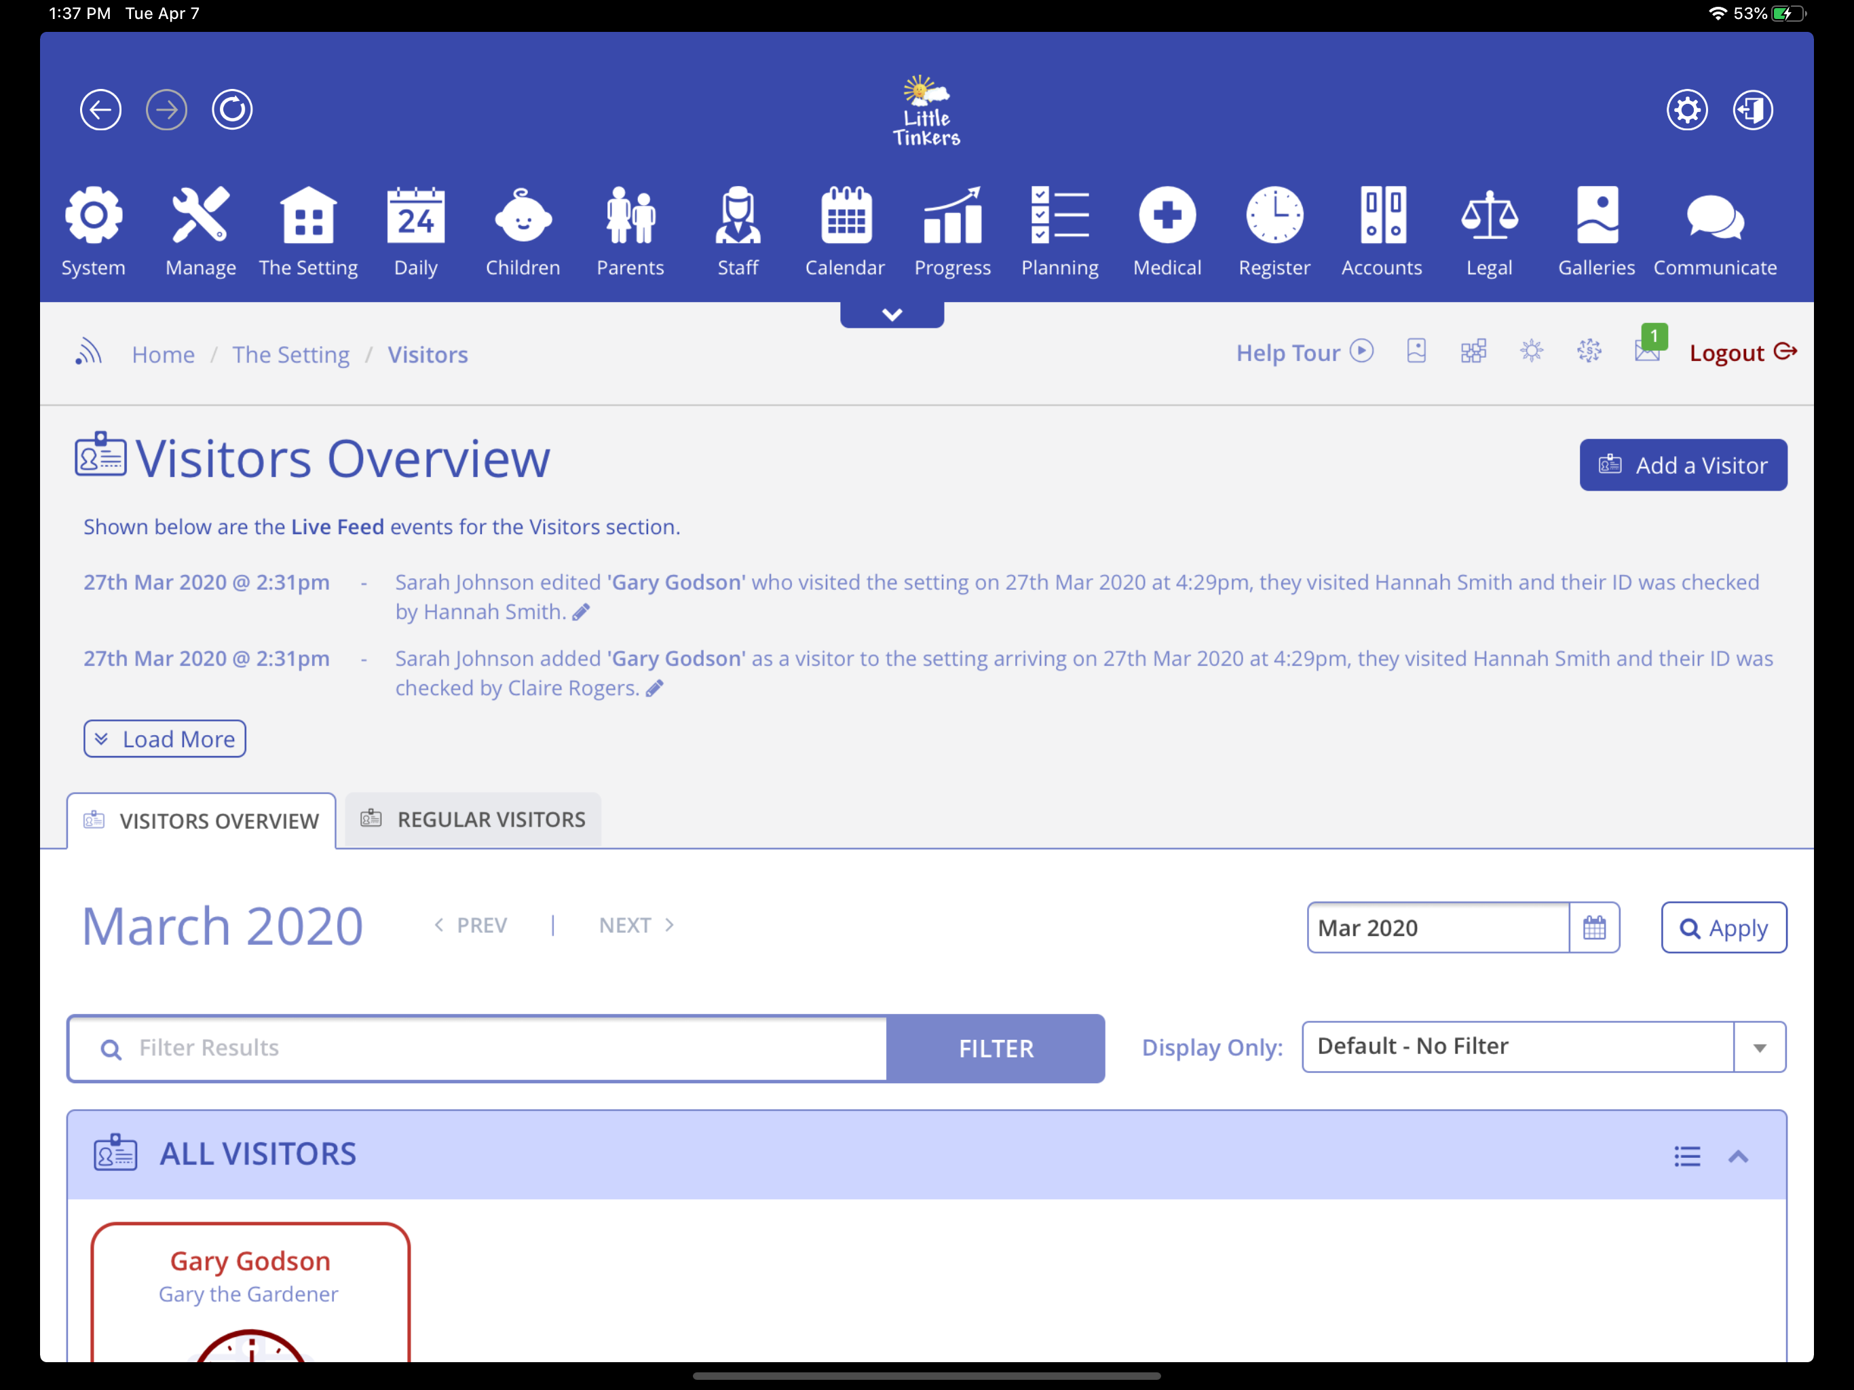Open the Daily section

(x=416, y=231)
